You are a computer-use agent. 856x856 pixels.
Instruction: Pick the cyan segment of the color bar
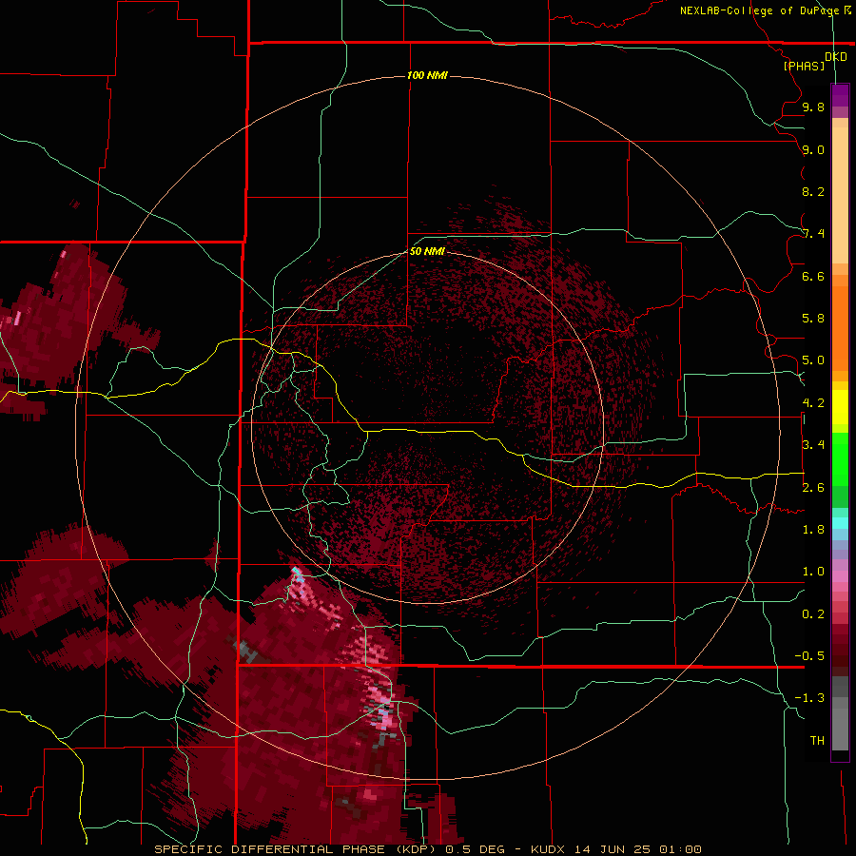(x=840, y=523)
